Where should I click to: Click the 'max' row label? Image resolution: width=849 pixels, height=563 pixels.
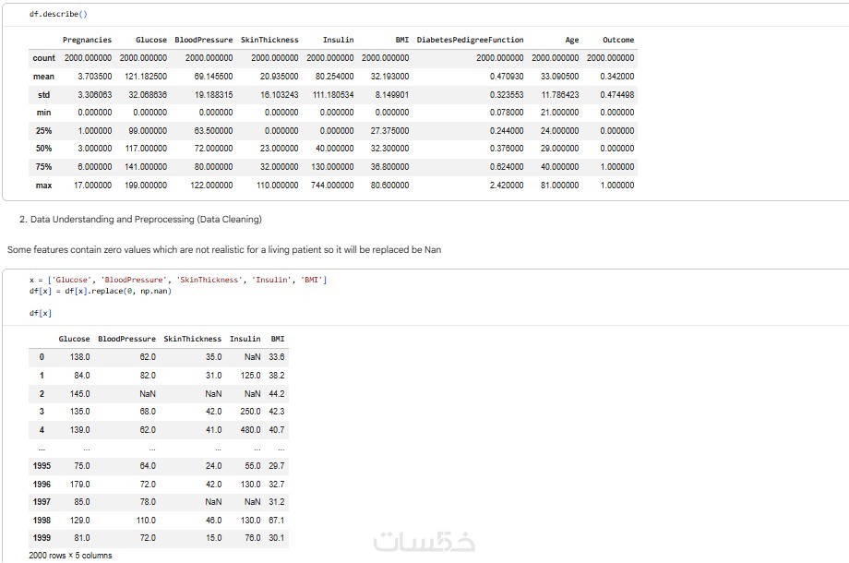pos(44,186)
